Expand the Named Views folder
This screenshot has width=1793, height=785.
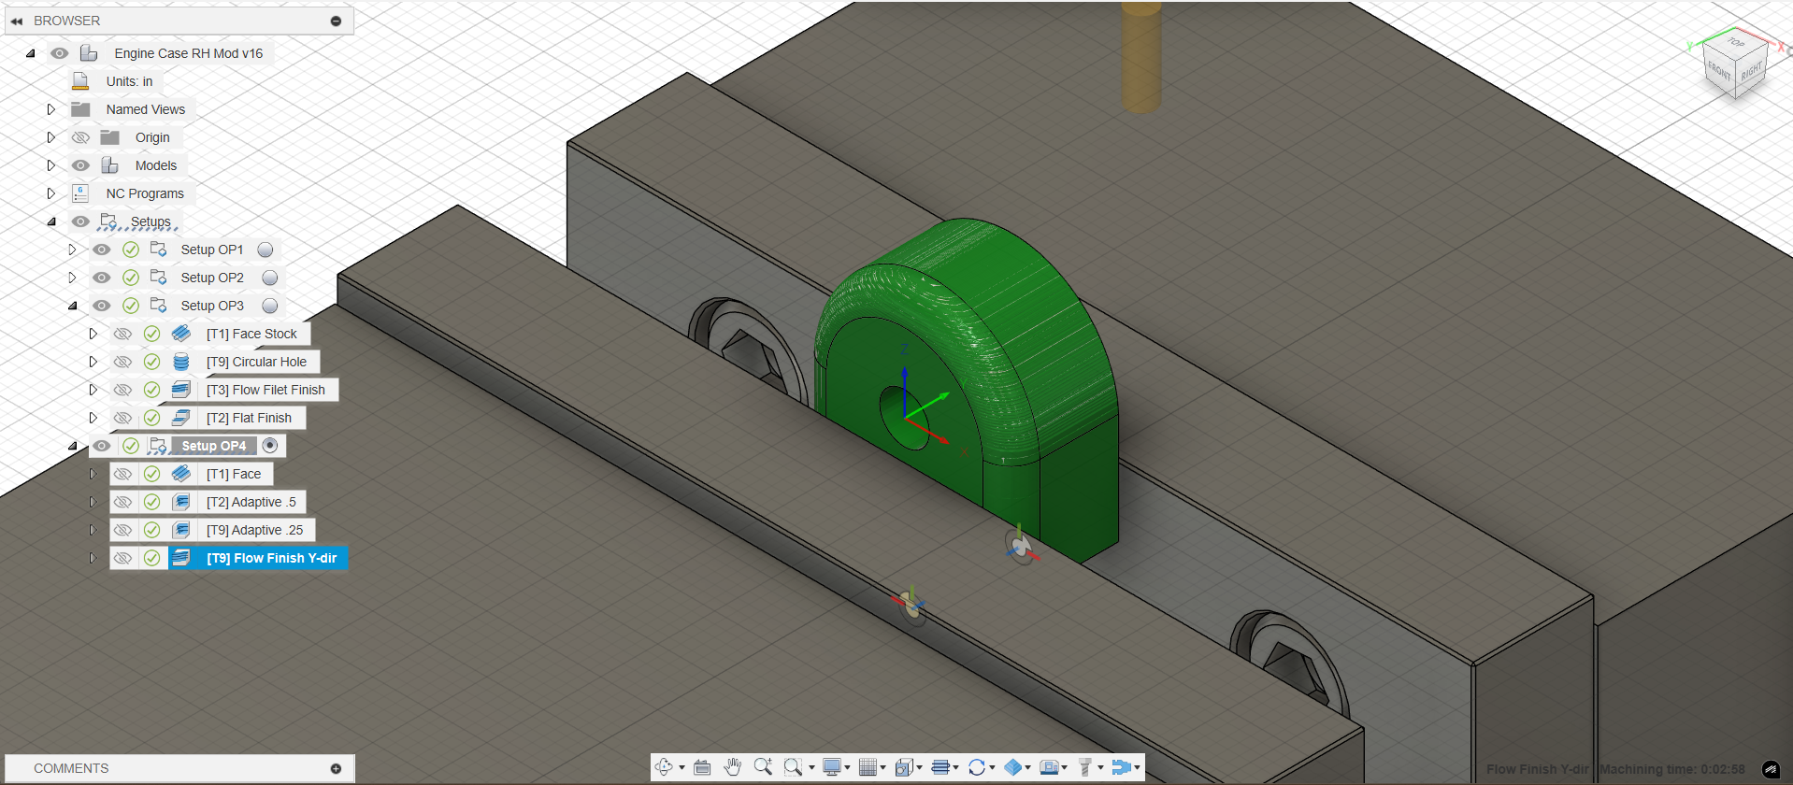tap(51, 109)
